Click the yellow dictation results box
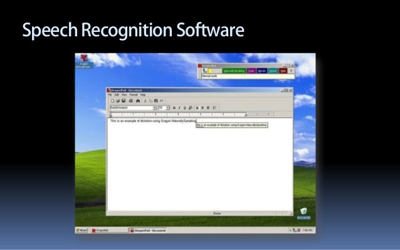The height and width of the screenshot is (250, 400). 231,125
